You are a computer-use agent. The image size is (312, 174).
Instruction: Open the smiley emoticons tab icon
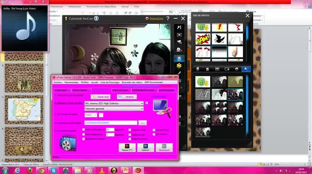click(x=237, y=69)
